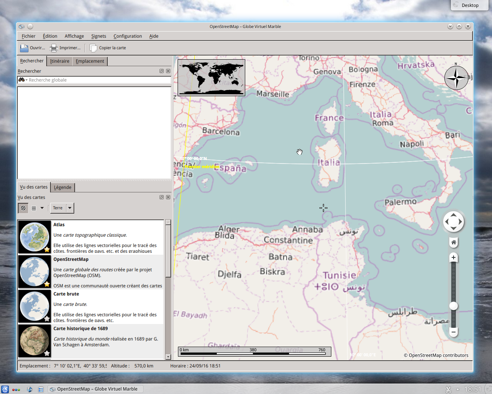The image size is (492, 394).
Task: Click the Altitude value in status bar
Action: (x=144, y=366)
